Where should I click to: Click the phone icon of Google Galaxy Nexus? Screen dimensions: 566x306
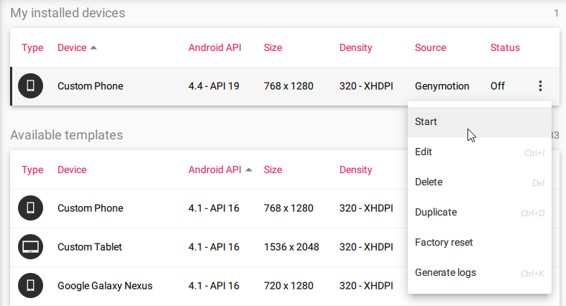(x=31, y=285)
